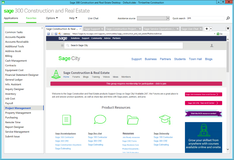Viewport: 234px width, 160px height.
Task: Expand the Assistance source combo box
Action: pyautogui.click(x=168, y=18)
